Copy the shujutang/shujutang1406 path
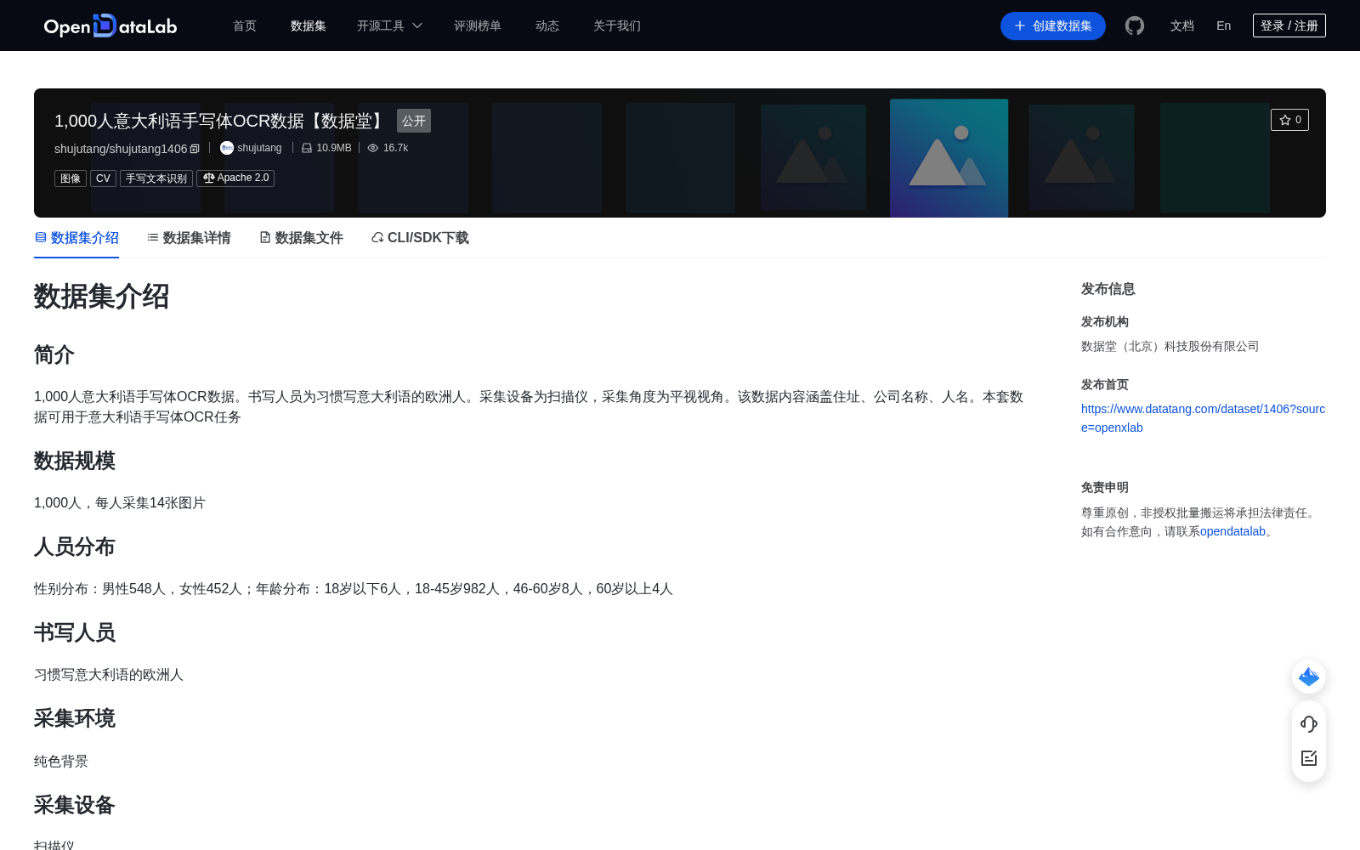The image size is (1360, 850). tap(195, 149)
